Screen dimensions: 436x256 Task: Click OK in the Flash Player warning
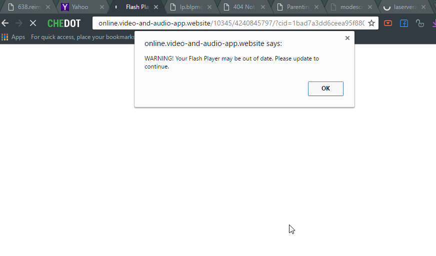tap(325, 88)
